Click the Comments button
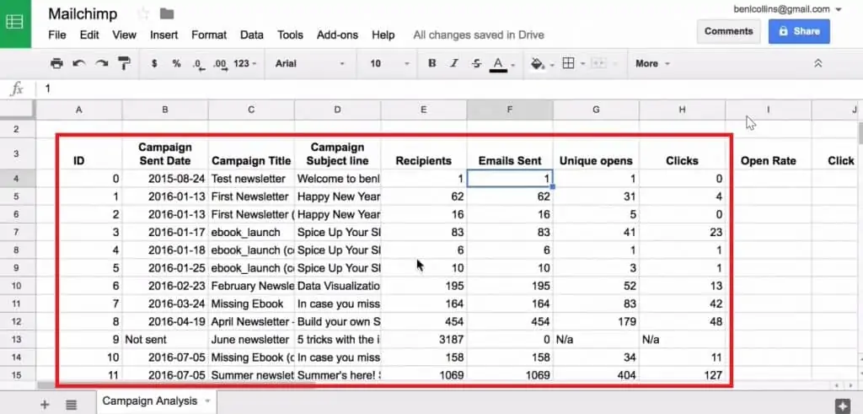The width and height of the screenshot is (863, 414). 729,31
